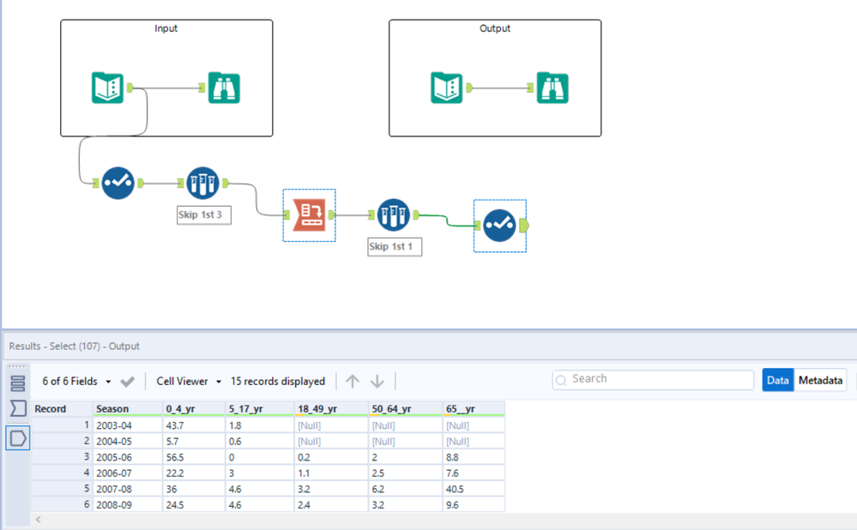Screen dimensions: 857x530
Task: Open the Cell Viewer dropdown
Action: click(189, 382)
